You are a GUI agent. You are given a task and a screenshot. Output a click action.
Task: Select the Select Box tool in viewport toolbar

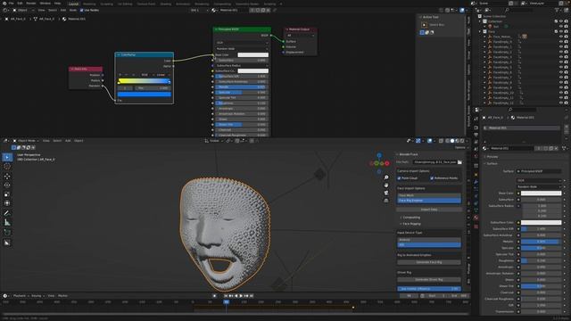[7, 157]
